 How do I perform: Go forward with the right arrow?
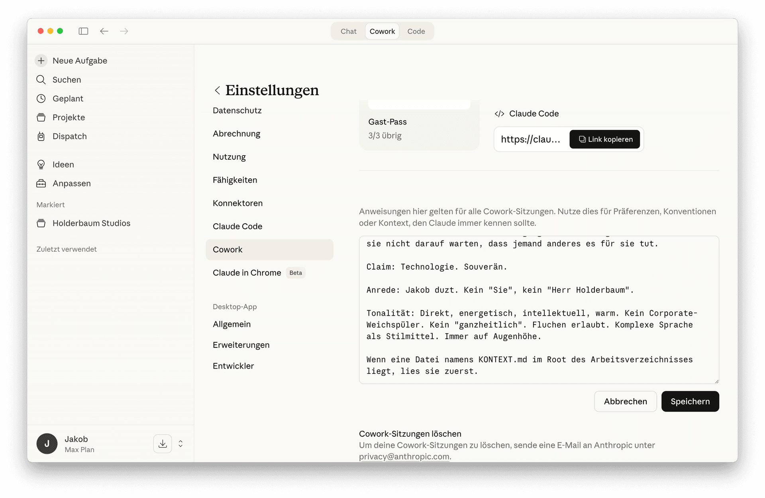(124, 31)
